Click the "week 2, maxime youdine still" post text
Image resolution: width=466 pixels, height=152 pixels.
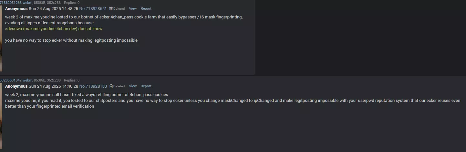pyautogui.click(x=87, y=95)
